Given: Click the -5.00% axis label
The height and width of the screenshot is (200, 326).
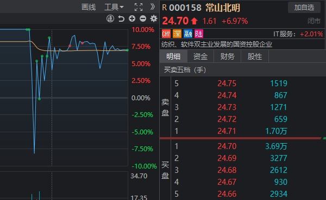Looking at the screenshot, I should pos(142,132).
